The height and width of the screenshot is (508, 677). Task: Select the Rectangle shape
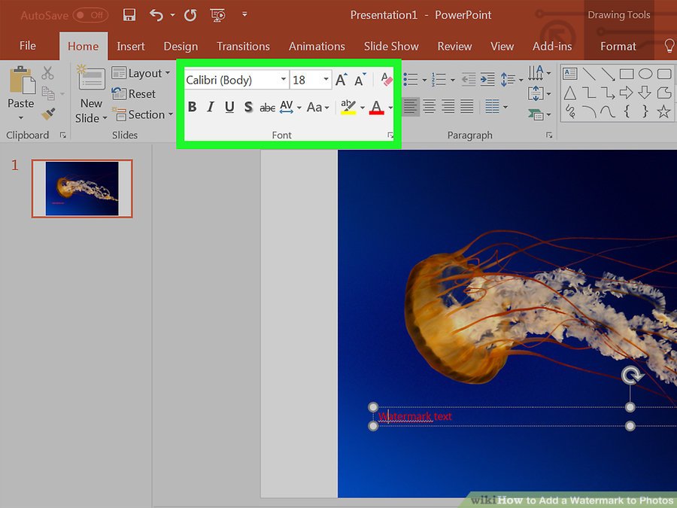[x=627, y=74]
